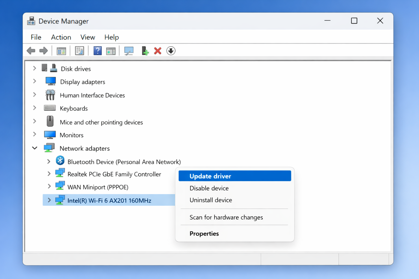The width and height of the screenshot is (419, 279).
Task: Click the Disable device down-arrow toolbar icon
Action: click(171, 51)
